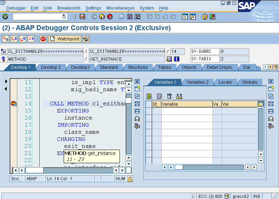The height and width of the screenshot is (199, 279).
Task: Click the delete trash icon in Variables
Action: 169,96
